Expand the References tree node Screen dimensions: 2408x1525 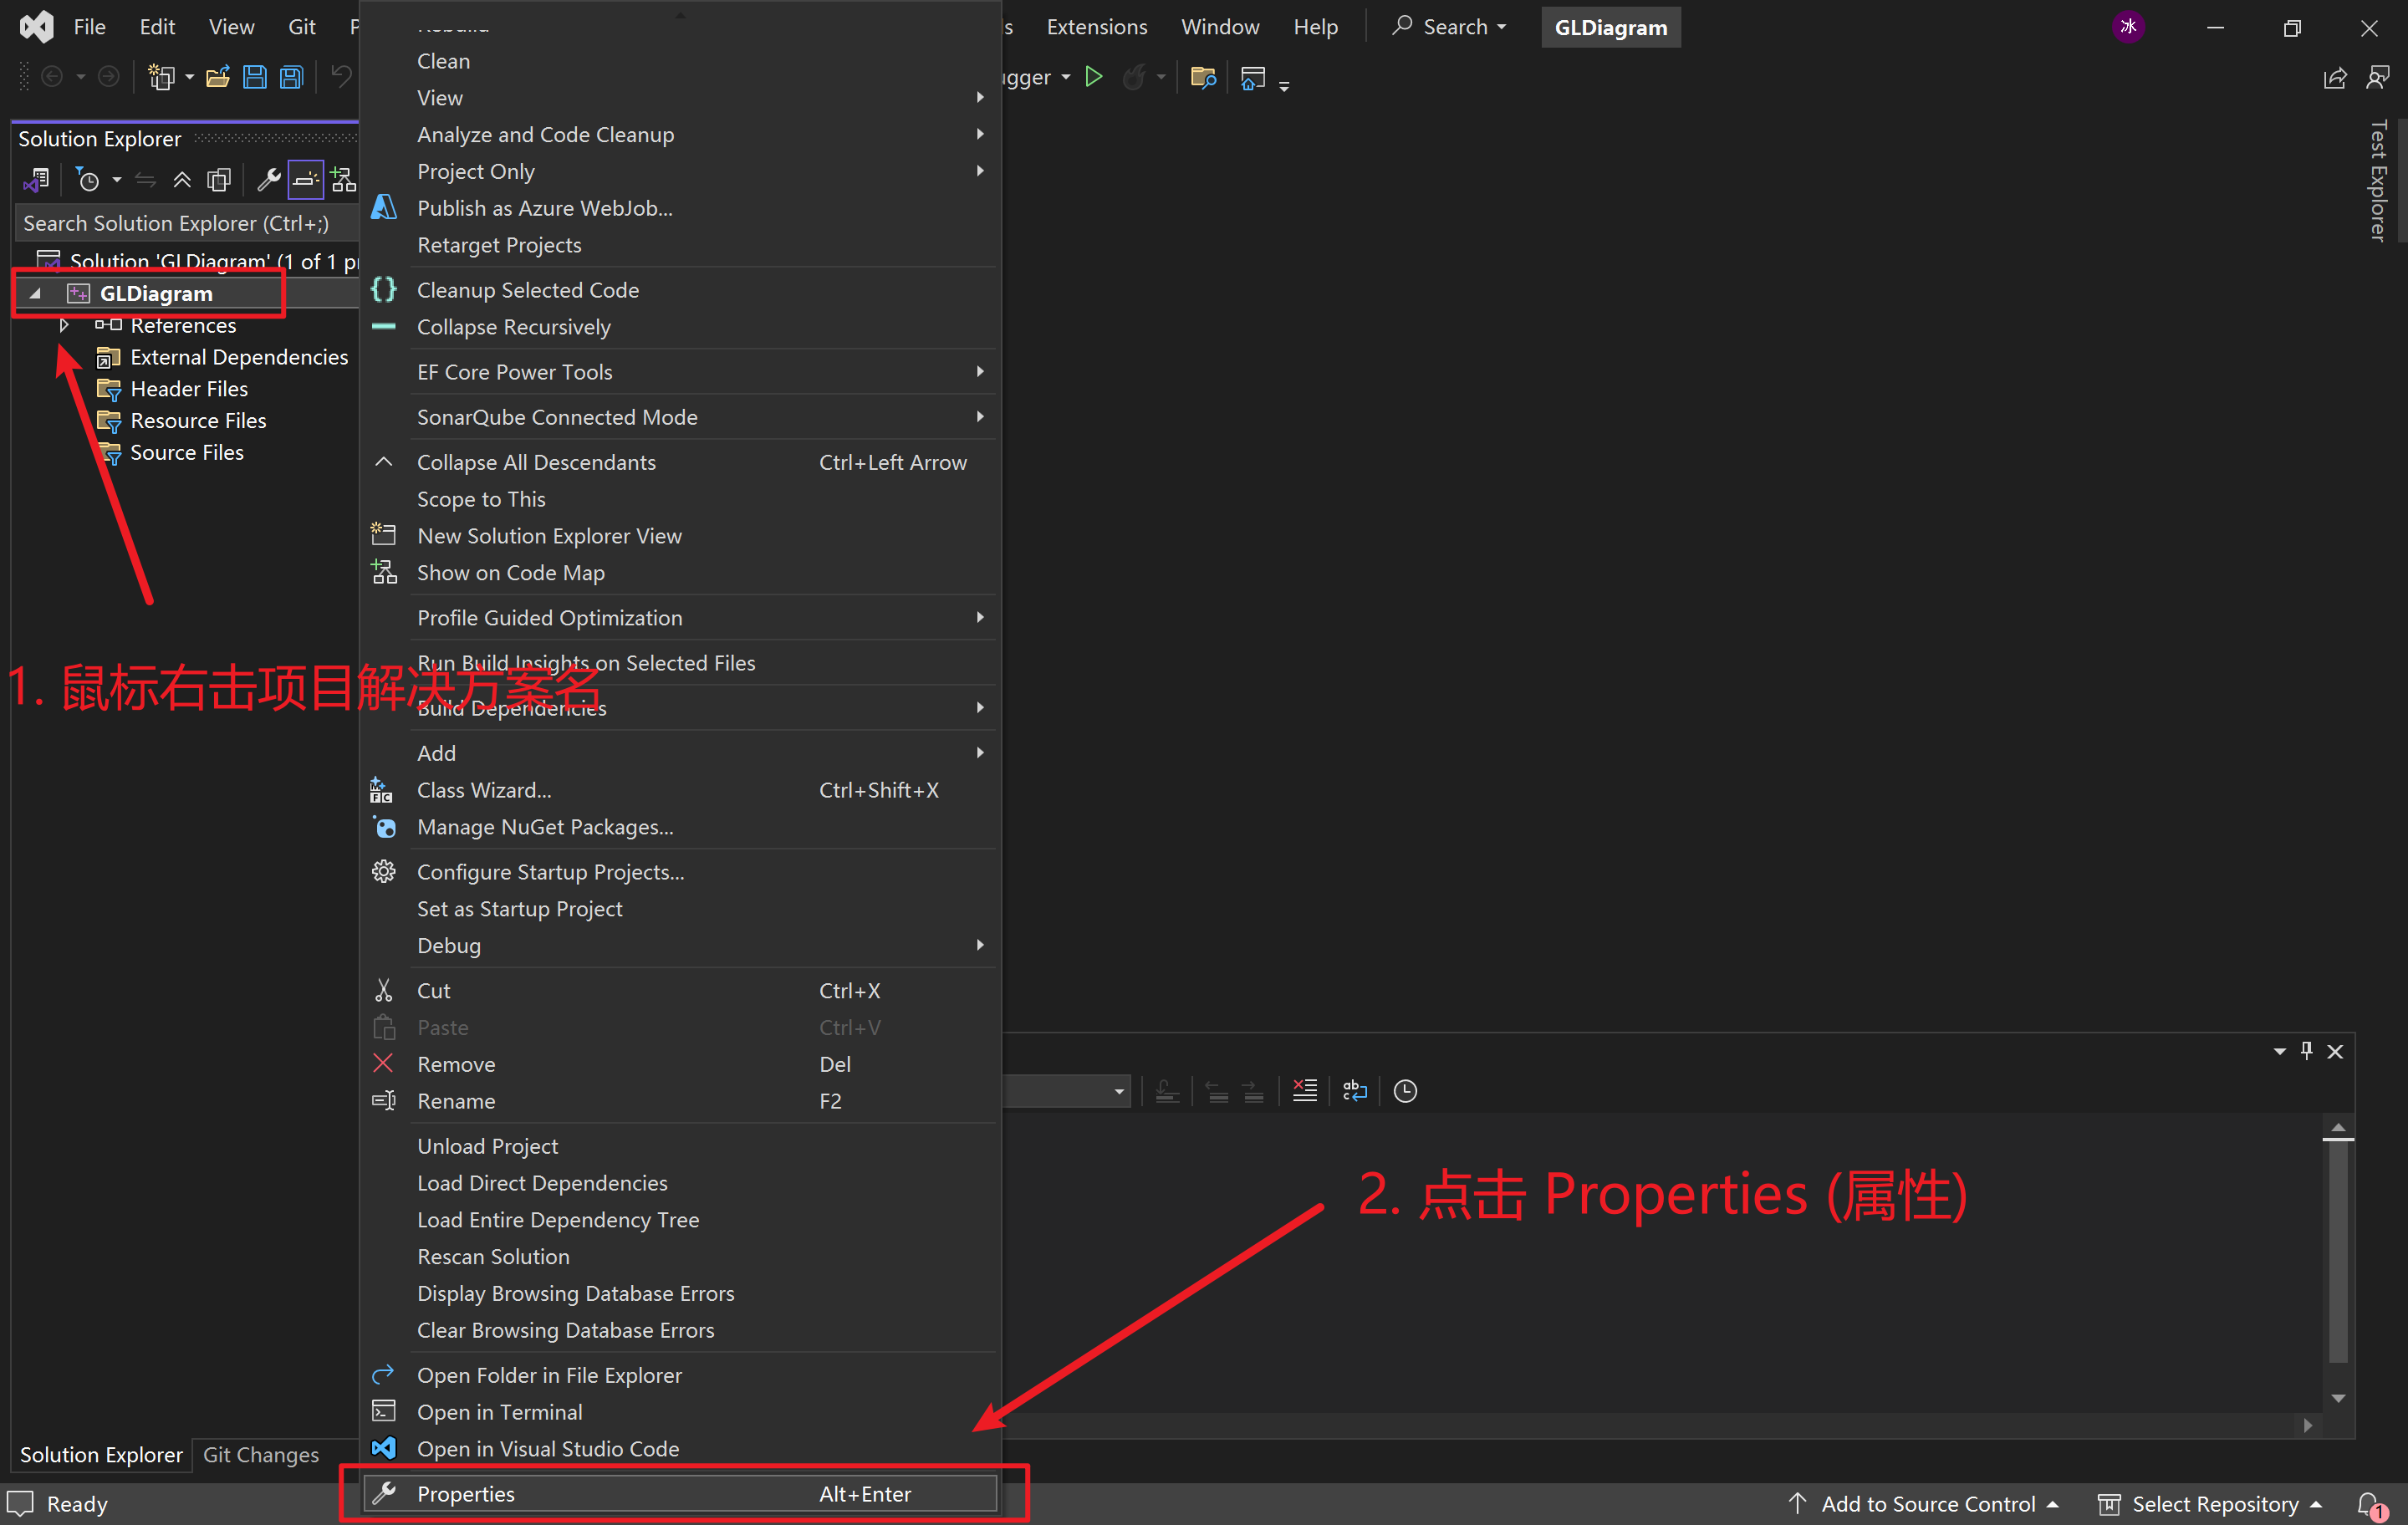pos(64,325)
